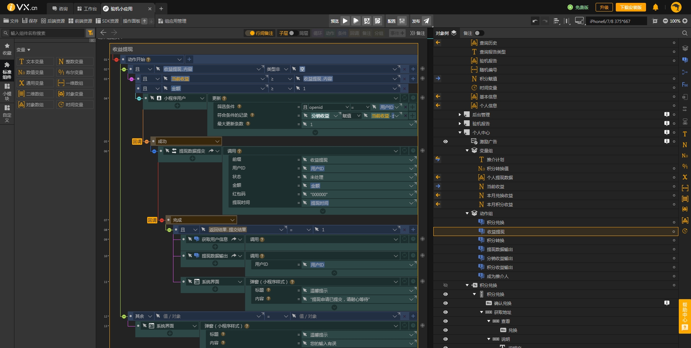
Task: Open the 前端资源 menu
Action: coord(80,21)
